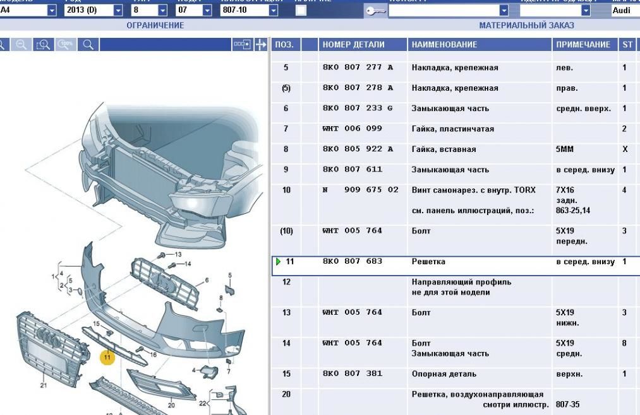Open the year dropdown showing 2013 (D)
This screenshot has width=640, height=415.
[118, 10]
